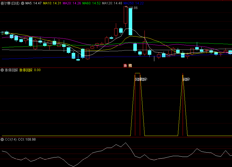
Task: Open the dropdown circle beside 豪尔赛(日线)
Action: (23, 3)
